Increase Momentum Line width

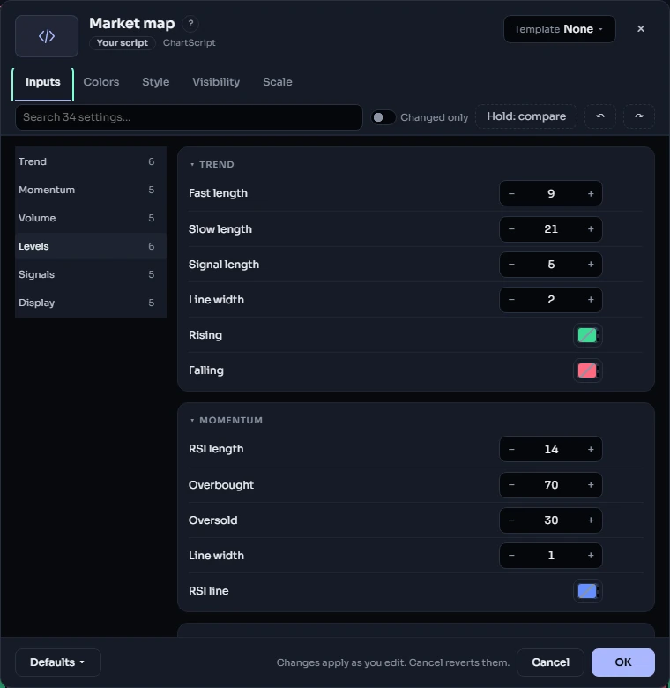[x=591, y=556]
